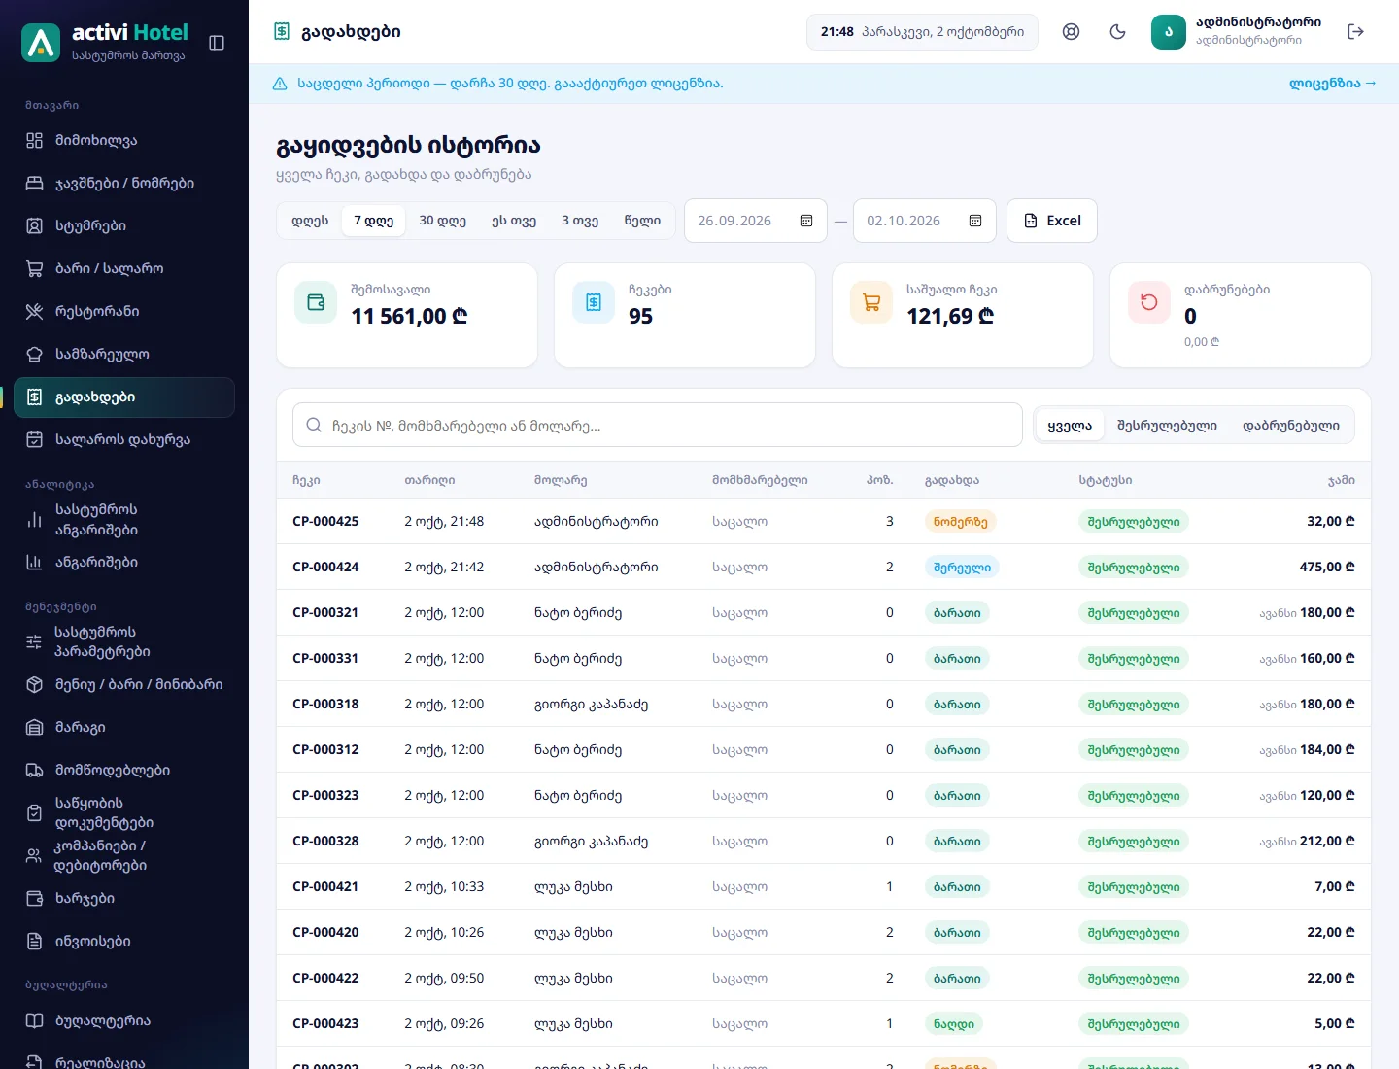
Task: Open ბუღალტერია in the sidebar
Action: click(124, 1020)
